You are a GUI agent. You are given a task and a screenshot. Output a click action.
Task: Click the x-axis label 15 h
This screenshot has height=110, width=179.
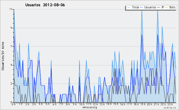(x=115, y=104)
